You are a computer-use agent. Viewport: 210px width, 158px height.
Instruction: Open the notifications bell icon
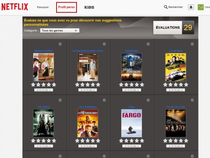[191, 7]
